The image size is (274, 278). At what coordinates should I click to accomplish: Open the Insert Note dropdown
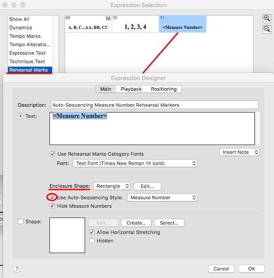(239, 152)
